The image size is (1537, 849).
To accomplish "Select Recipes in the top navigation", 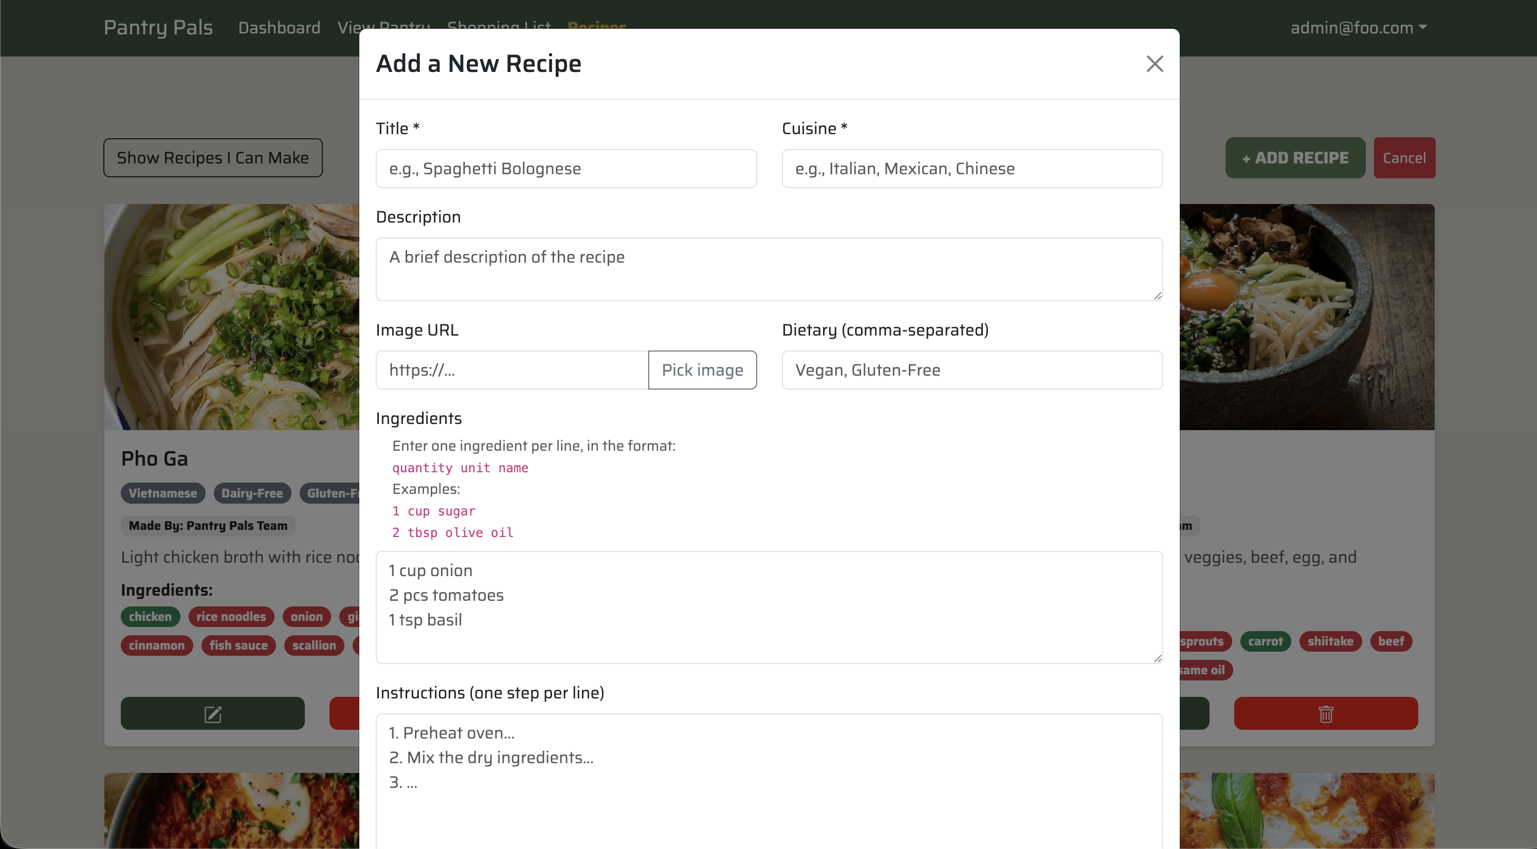I will 597,27.
